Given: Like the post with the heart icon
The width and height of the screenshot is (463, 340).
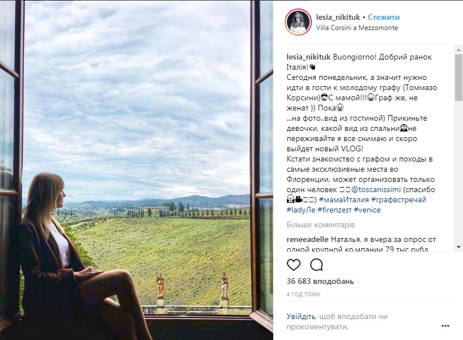Looking at the screenshot, I should (294, 265).
